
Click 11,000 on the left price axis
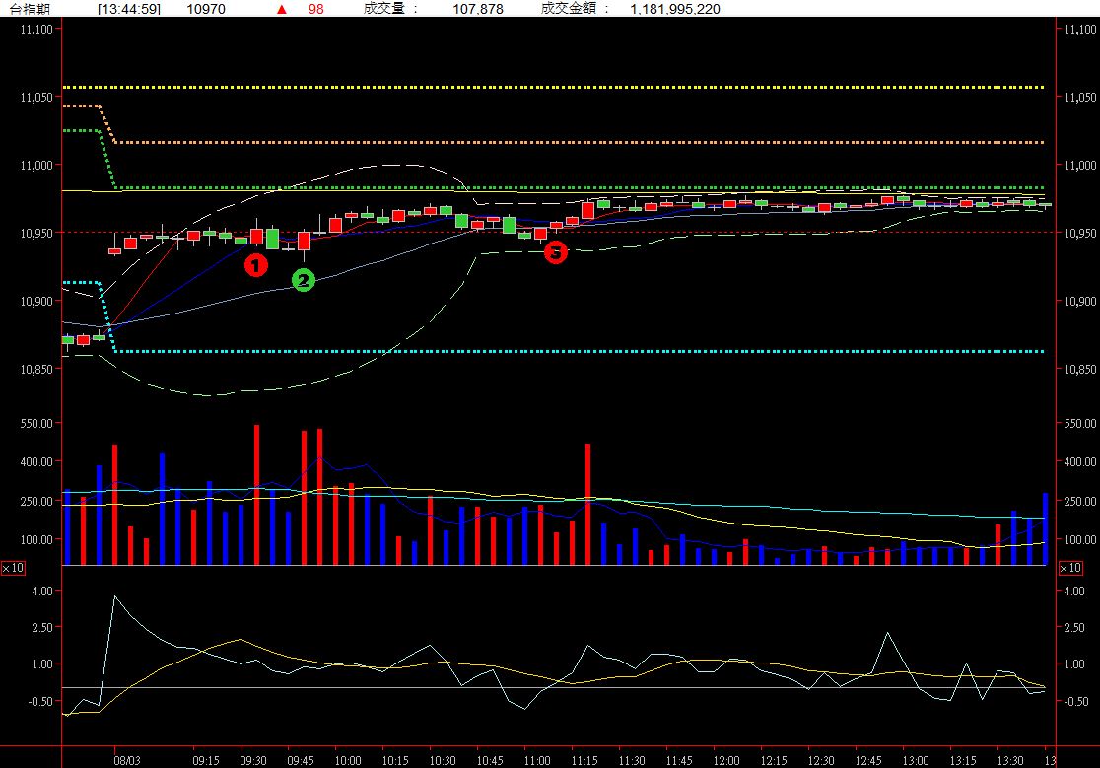(x=36, y=165)
